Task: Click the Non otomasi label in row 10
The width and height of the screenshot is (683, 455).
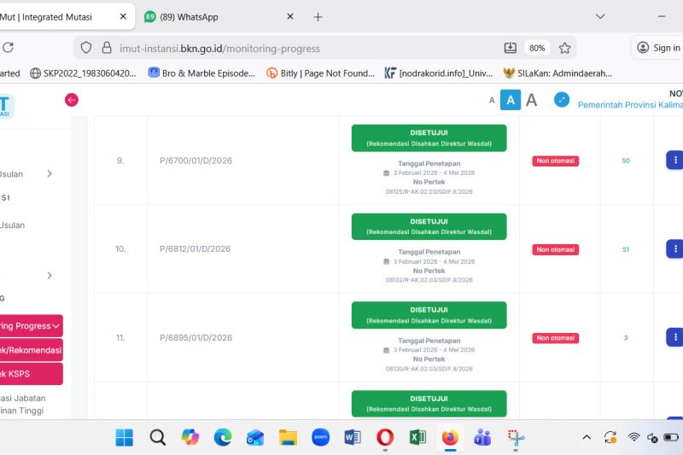Action: pyautogui.click(x=556, y=249)
